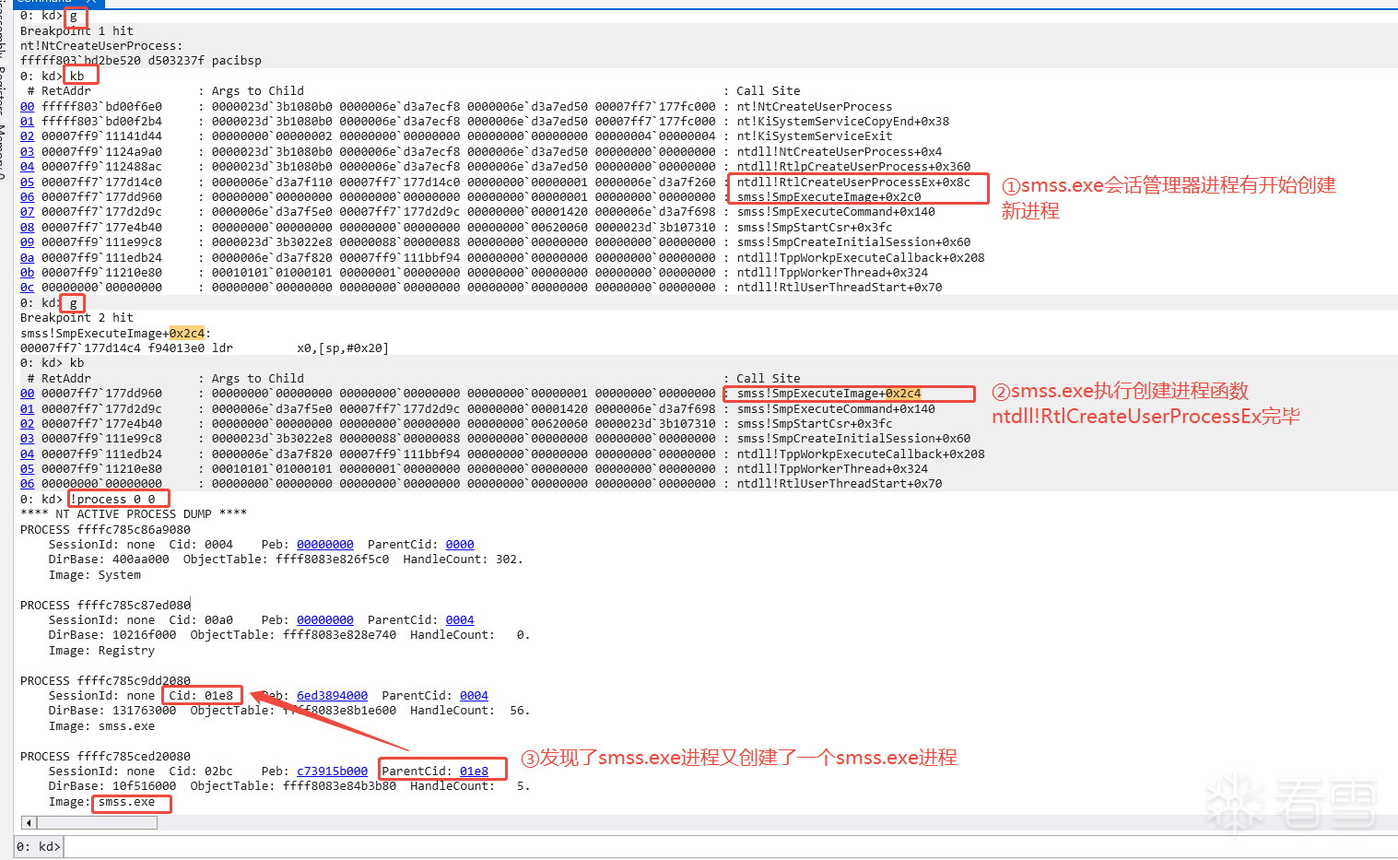Click 'PROCESS ffffc785c9dd2080' line
Viewport: 1398px width, 860px height.
pyautogui.click(x=105, y=681)
